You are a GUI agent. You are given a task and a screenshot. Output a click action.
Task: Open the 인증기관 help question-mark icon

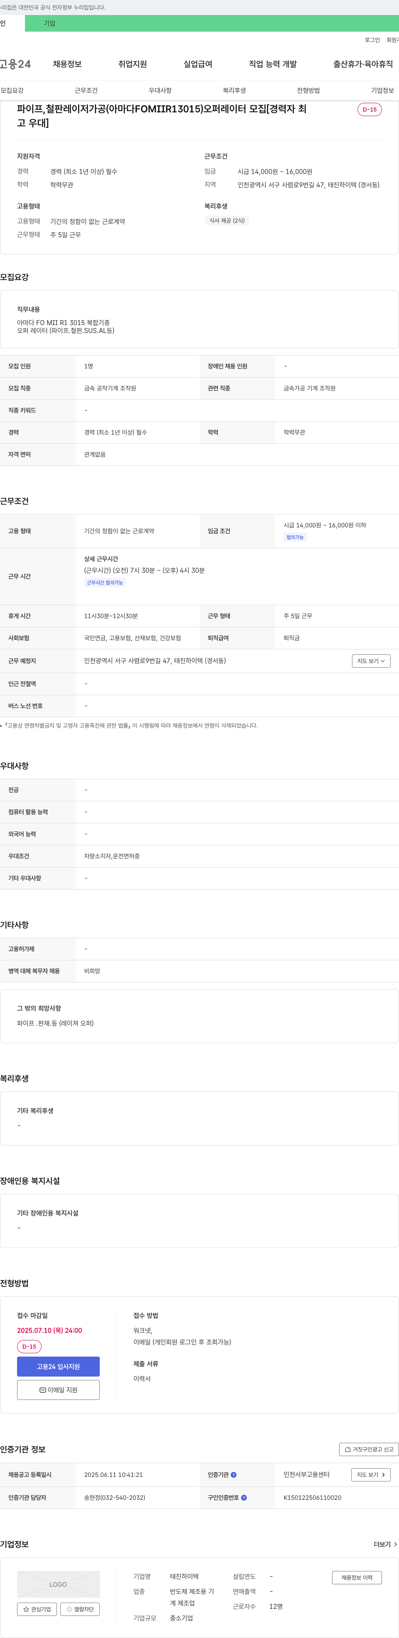[x=233, y=1474]
